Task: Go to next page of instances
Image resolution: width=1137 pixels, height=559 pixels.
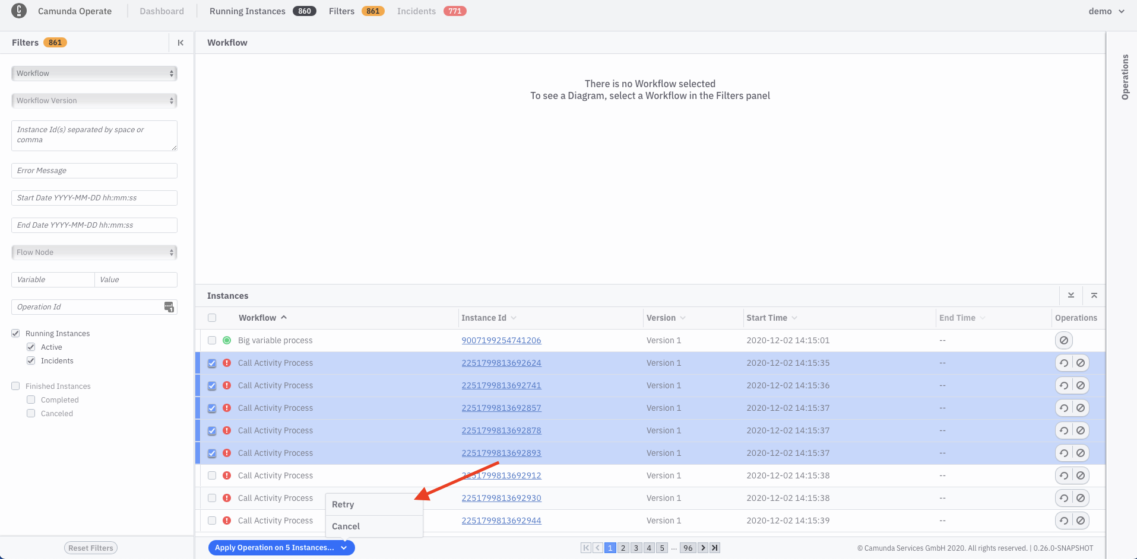Action: pyautogui.click(x=703, y=548)
